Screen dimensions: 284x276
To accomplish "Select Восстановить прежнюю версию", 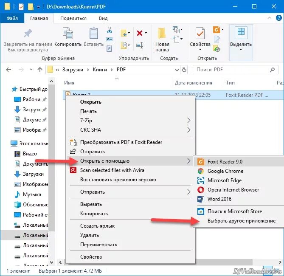I will point(130,180).
